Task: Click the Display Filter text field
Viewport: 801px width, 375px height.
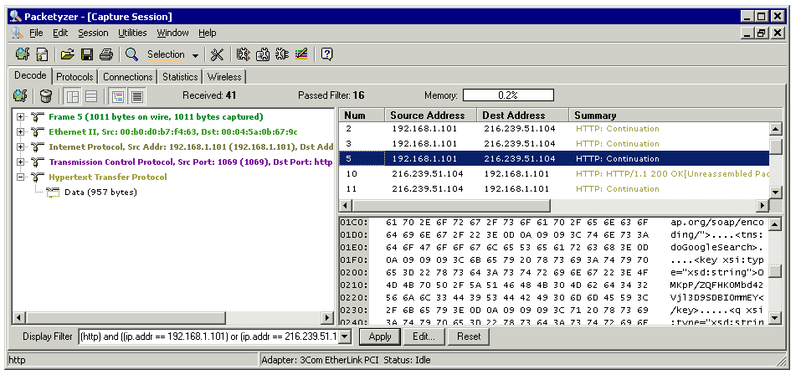Action: [x=215, y=336]
